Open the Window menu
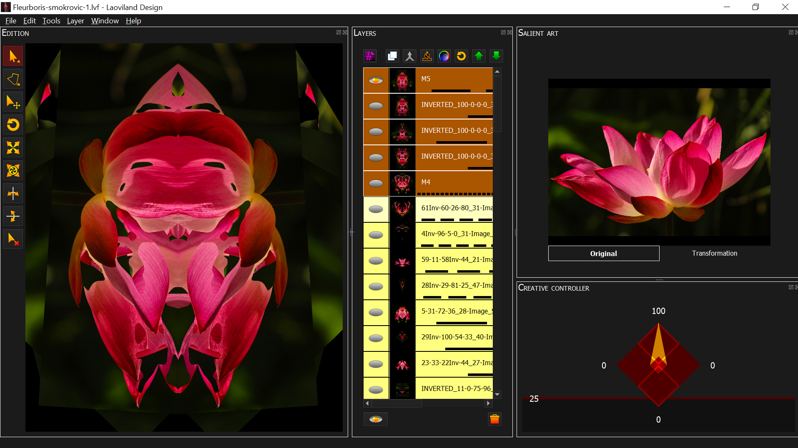The height and width of the screenshot is (448, 798). [105, 21]
